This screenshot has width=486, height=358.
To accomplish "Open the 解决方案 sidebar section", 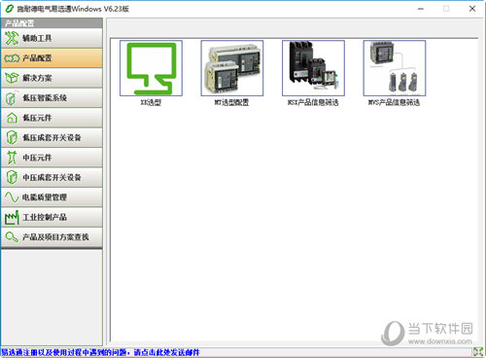I will point(52,78).
